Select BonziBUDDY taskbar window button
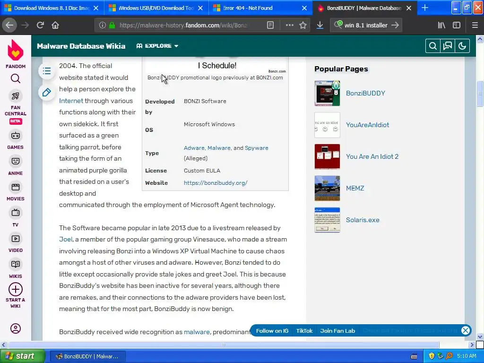The image size is (484, 363). point(87,356)
